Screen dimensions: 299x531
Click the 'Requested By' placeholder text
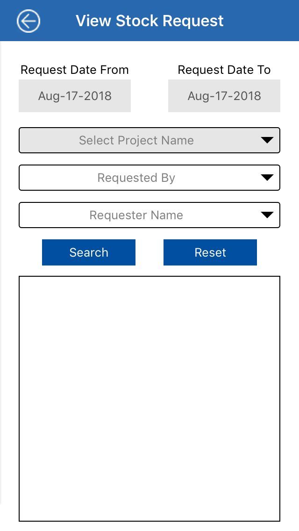(x=136, y=178)
